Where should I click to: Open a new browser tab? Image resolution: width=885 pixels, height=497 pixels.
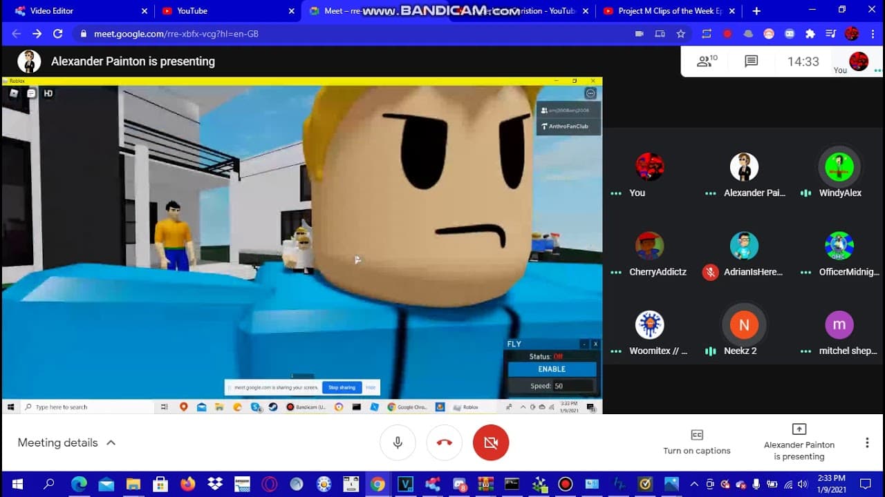tap(756, 11)
